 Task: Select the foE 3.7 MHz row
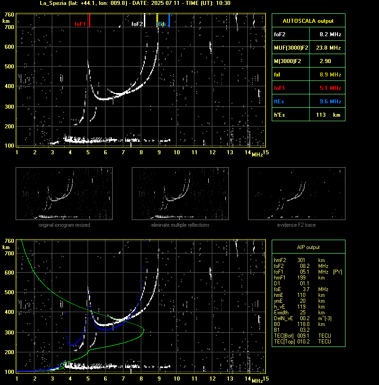[x=301, y=289]
